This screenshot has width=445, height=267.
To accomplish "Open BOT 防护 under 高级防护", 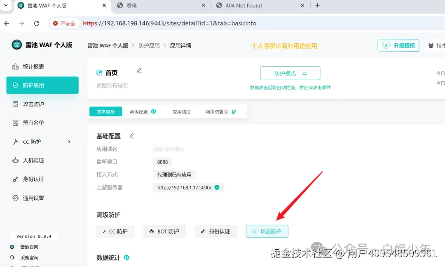I will click(164, 232).
